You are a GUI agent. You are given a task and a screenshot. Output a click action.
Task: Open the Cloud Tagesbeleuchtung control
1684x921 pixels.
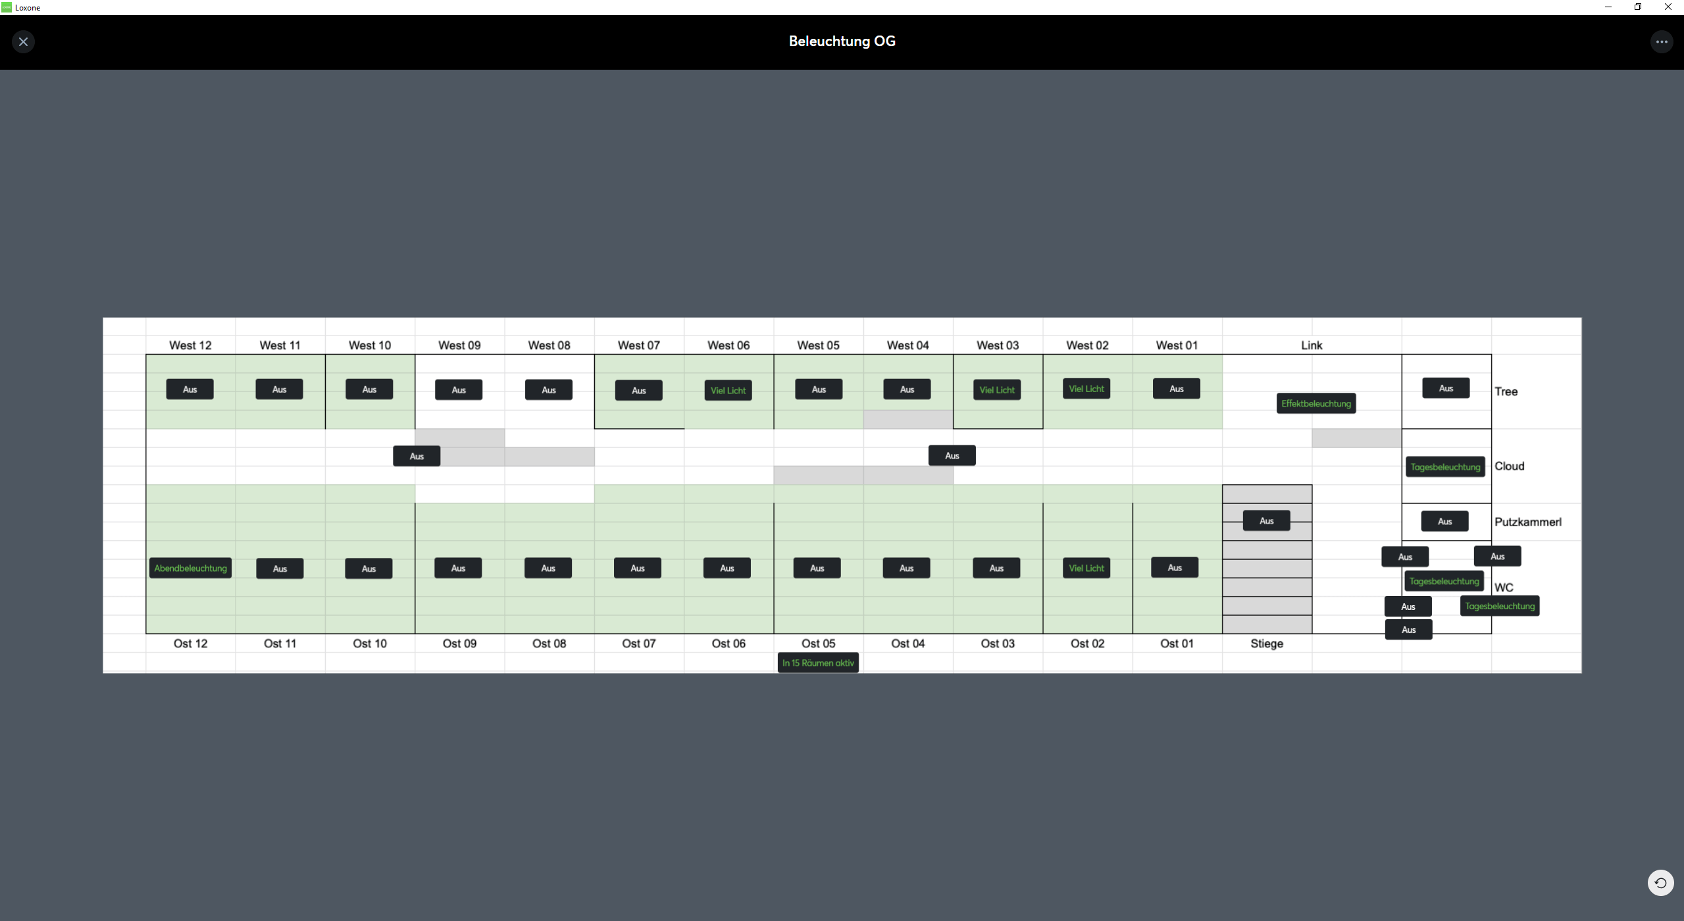[x=1444, y=467]
